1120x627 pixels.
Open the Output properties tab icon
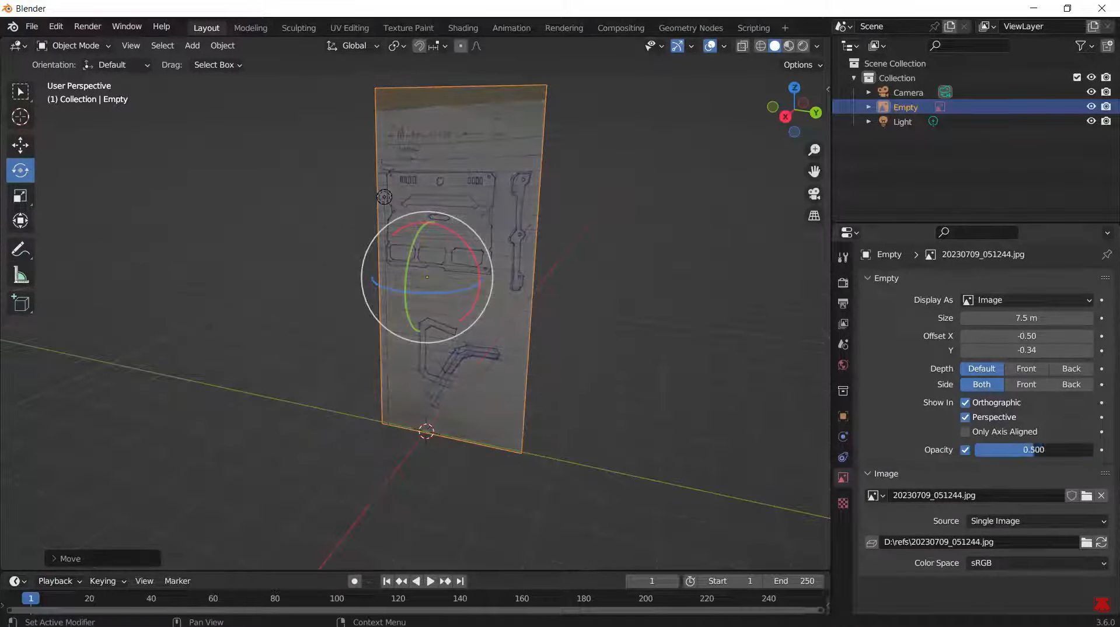click(x=843, y=303)
